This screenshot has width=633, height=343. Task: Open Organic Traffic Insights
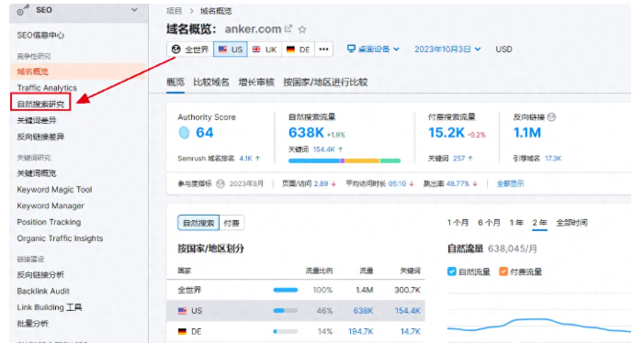click(60, 238)
